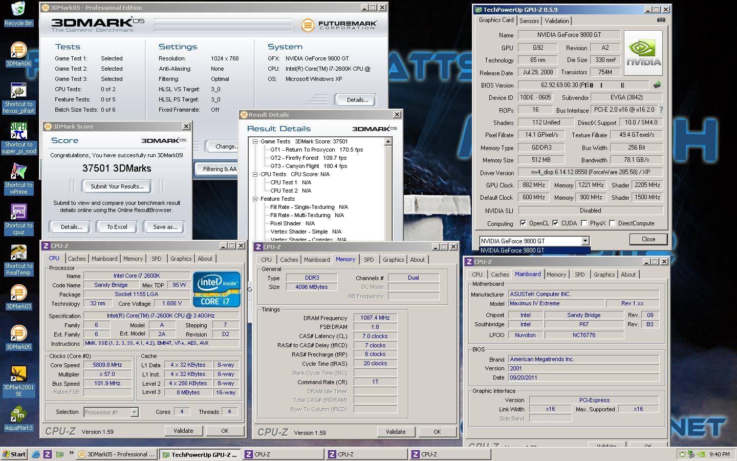Click Details... in 3DMark Score window
This screenshot has height=461, width=737.
[71, 227]
